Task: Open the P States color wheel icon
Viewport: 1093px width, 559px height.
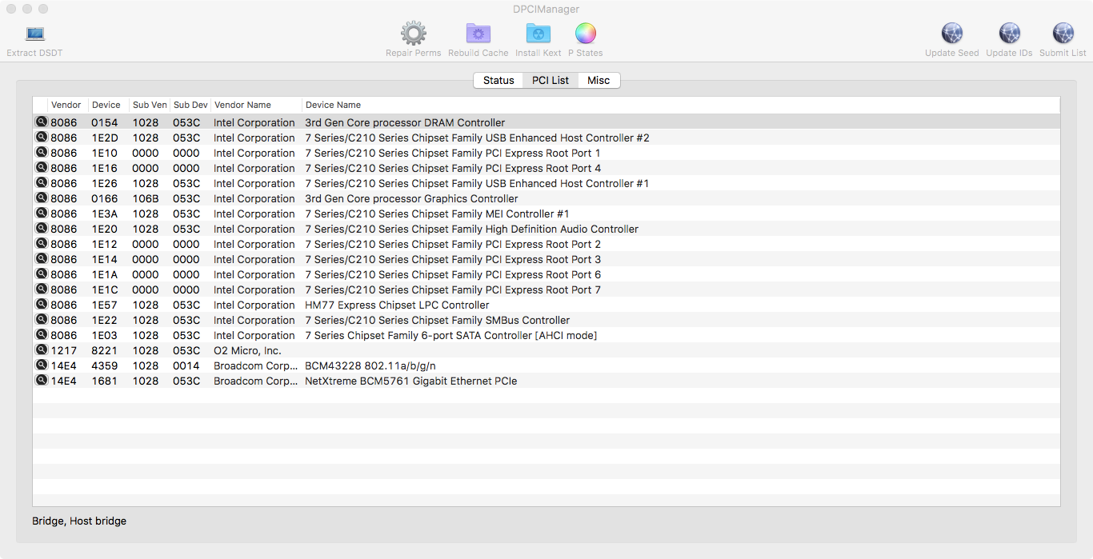Action: pos(586,34)
